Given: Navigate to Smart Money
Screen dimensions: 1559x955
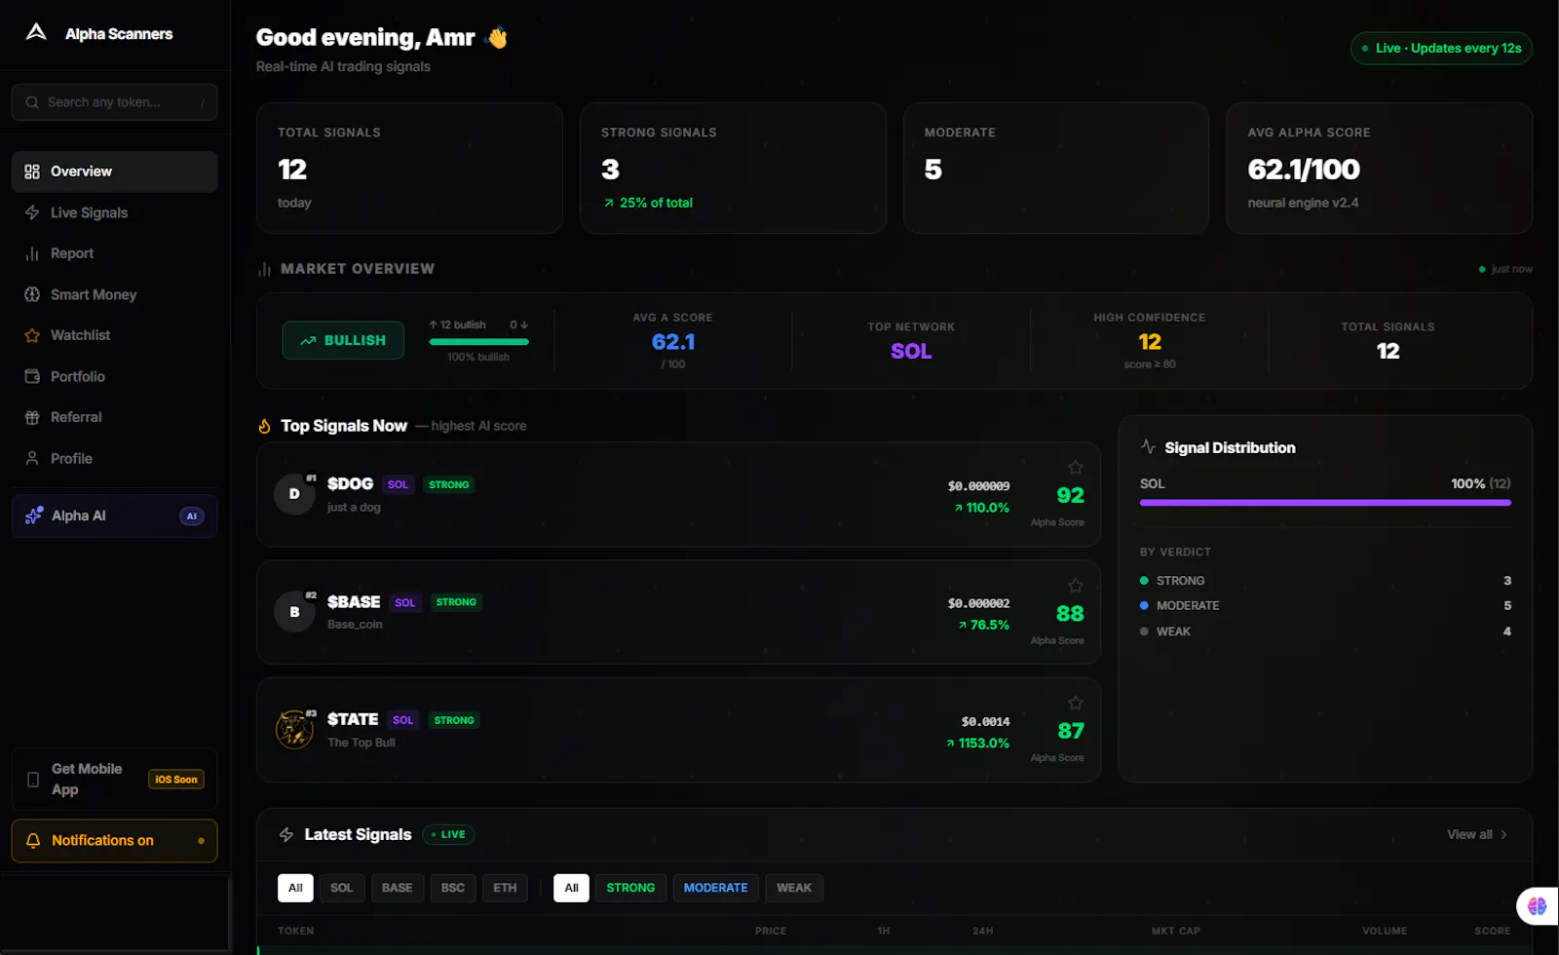Looking at the screenshot, I should pos(114,294).
